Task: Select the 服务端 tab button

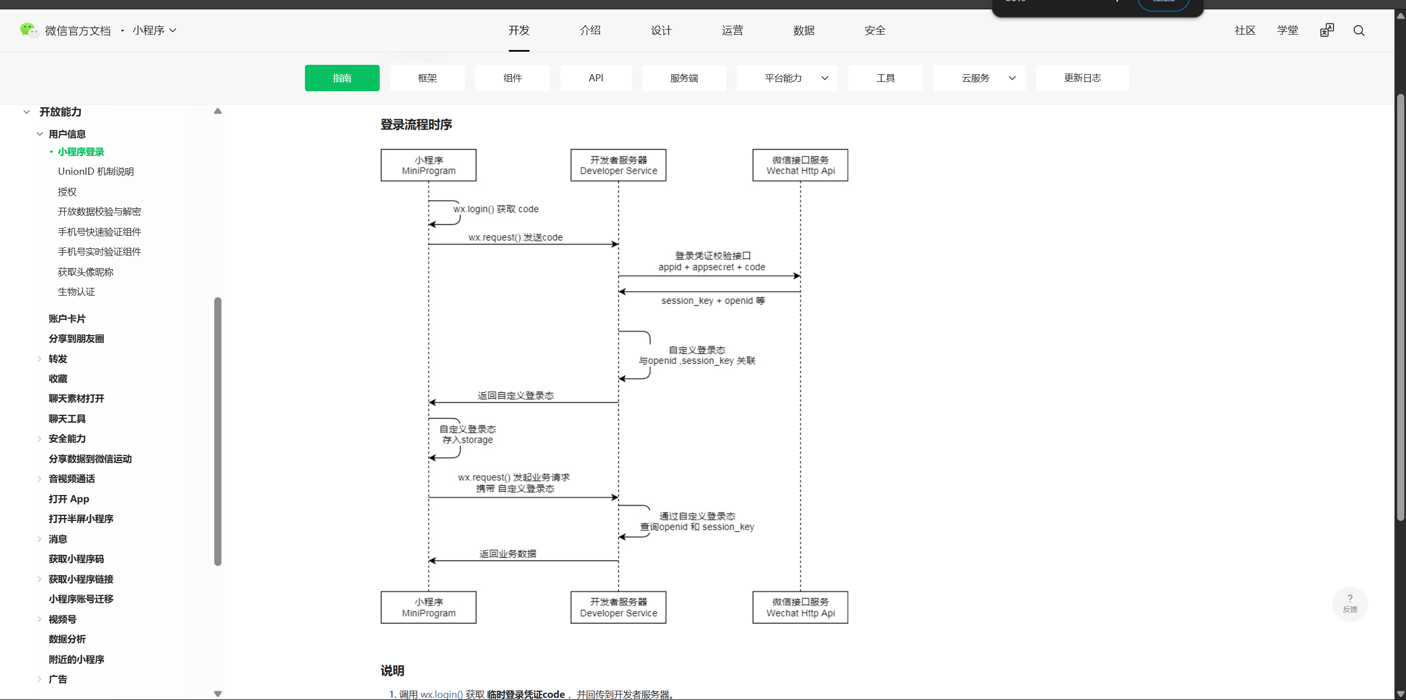Action: 684,78
